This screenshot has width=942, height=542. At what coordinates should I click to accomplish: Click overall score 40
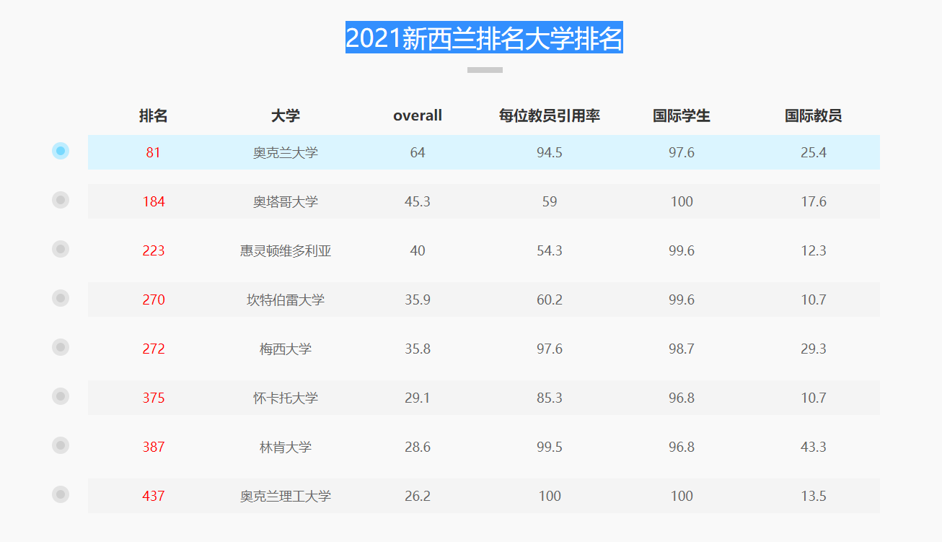pyautogui.click(x=418, y=250)
